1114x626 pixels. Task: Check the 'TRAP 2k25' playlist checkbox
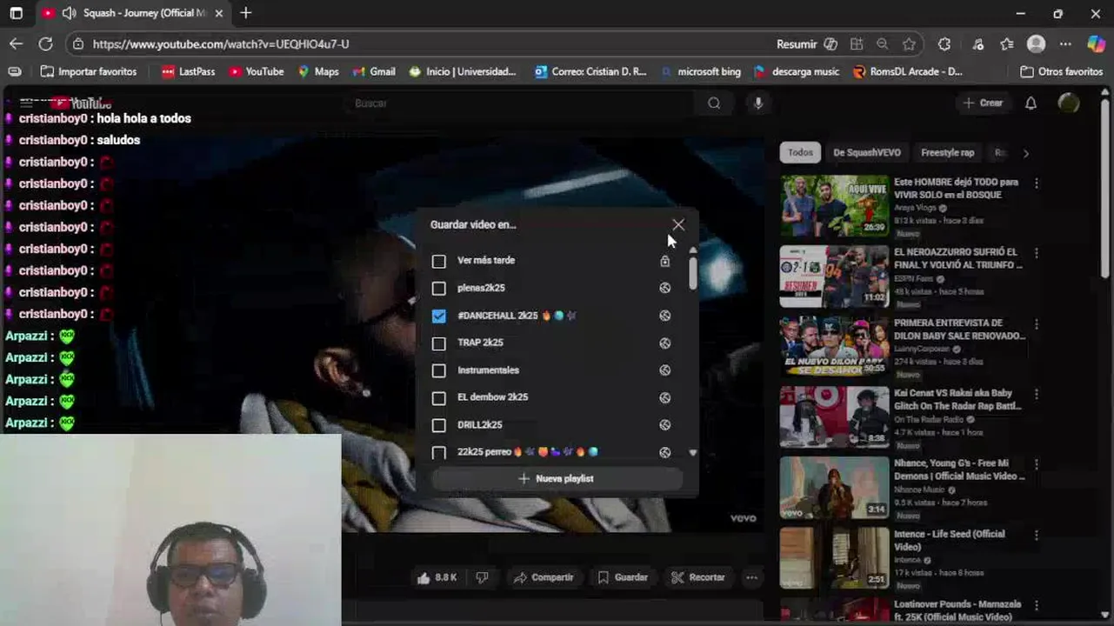[439, 343]
